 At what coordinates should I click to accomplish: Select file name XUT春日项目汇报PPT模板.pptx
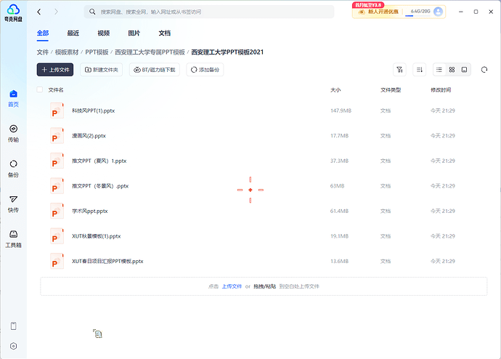point(107,261)
